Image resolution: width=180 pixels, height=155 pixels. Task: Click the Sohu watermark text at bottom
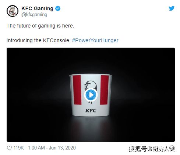152,149
